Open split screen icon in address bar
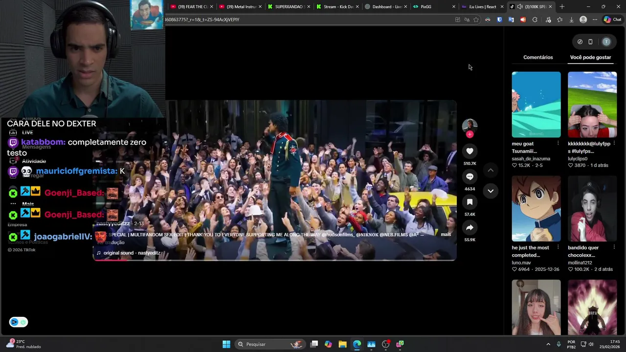626x352 pixels. [457, 20]
